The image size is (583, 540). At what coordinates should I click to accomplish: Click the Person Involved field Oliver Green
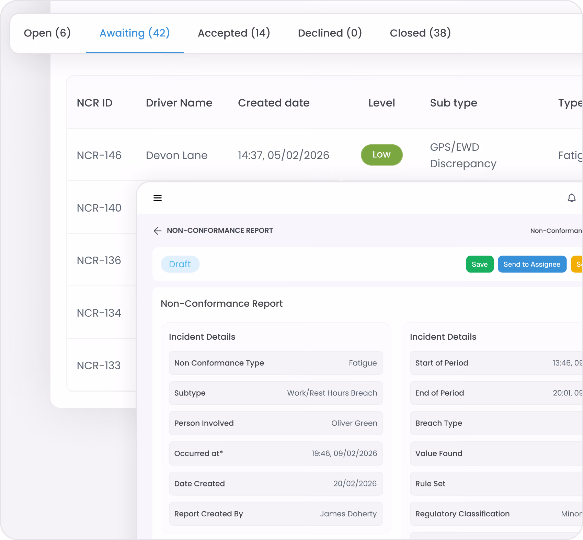276,423
